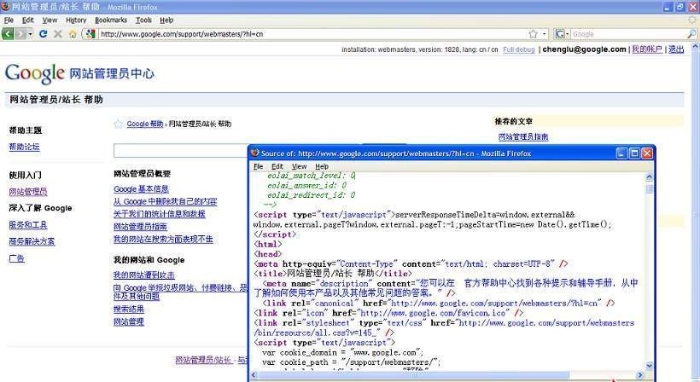
Task: Click Firefox icon in Source window title bar
Action: coord(255,153)
